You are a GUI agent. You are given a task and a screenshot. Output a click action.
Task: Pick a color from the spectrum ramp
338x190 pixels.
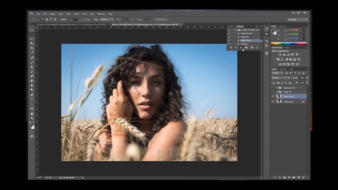coord(289,43)
